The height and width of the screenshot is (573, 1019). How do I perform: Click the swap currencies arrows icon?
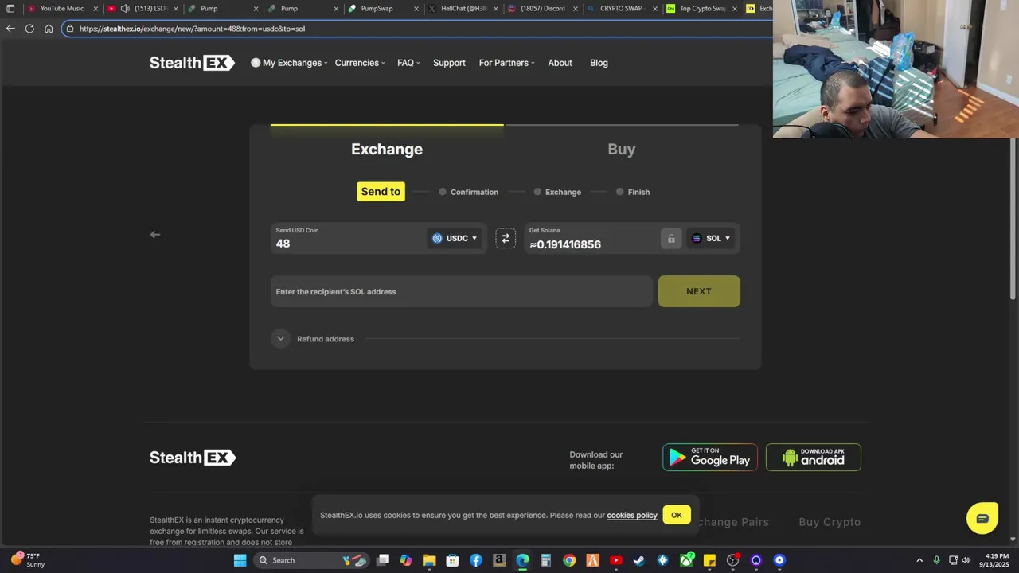click(506, 238)
